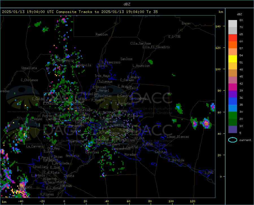Select the 'L_PAZ' label
This screenshot has height=205, width=254.
click(209, 173)
